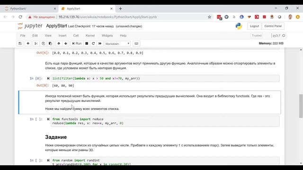
Task: Click the Python logo icon
Action: point(239,26)
